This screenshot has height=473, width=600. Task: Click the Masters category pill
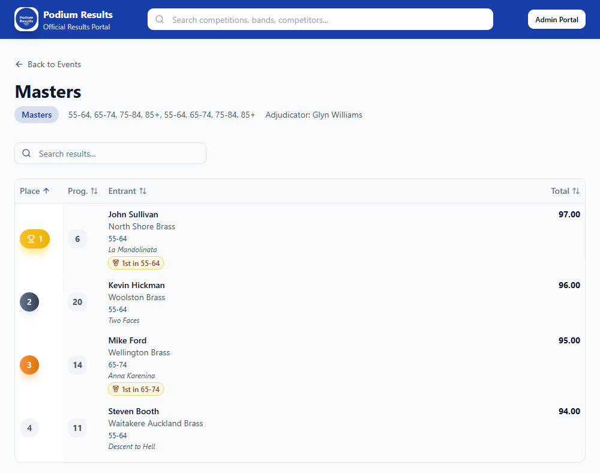coord(37,115)
